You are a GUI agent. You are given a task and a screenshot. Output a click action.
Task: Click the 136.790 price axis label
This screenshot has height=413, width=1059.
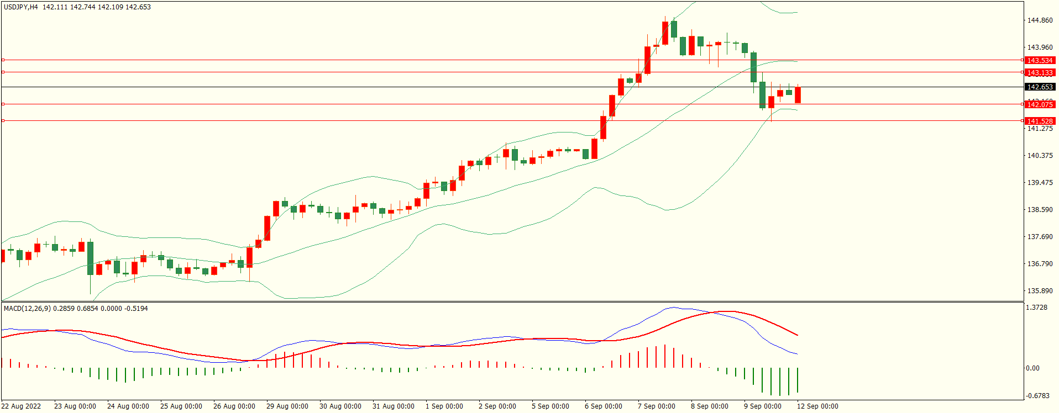tap(1040, 264)
